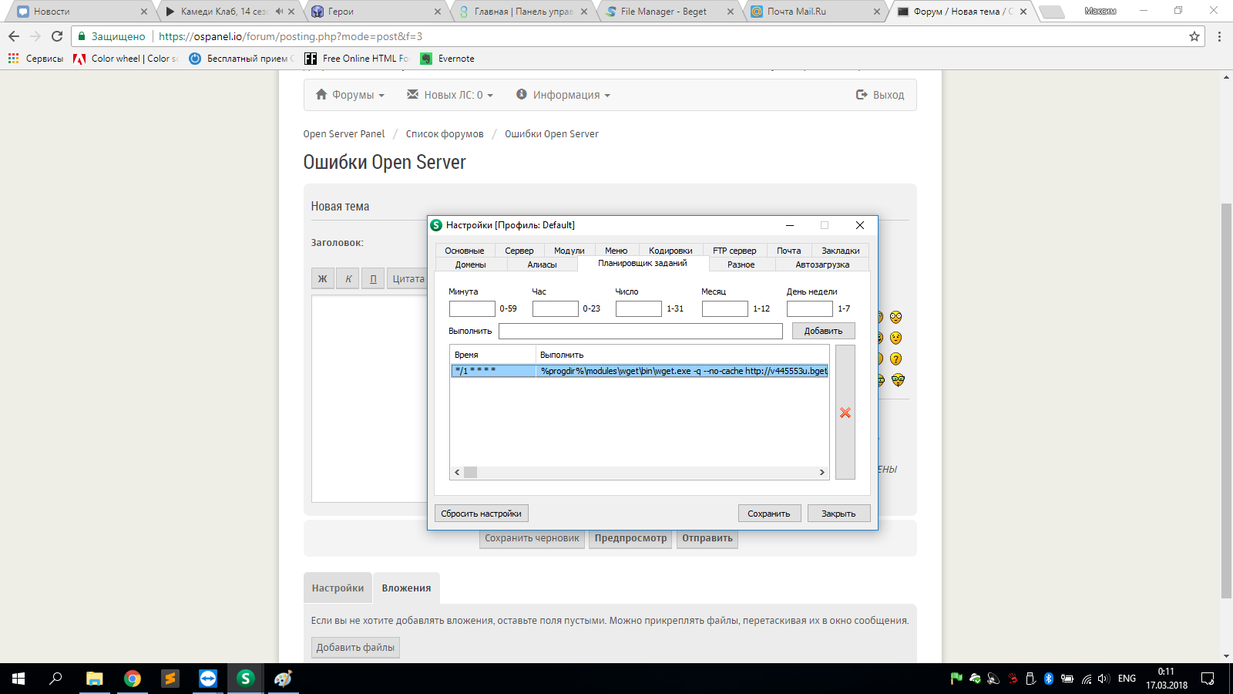Viewport: 1233px width, 694px height.
Task: Click the Минута input field
Action: tap(472, 308)
